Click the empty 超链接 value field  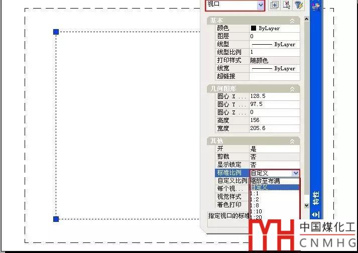tap(275, 76)
